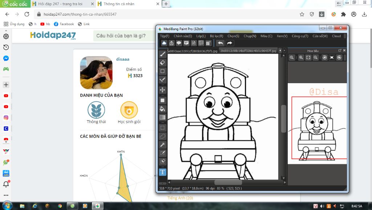
Task: Open a new browser tab
Action: (166, 4)
